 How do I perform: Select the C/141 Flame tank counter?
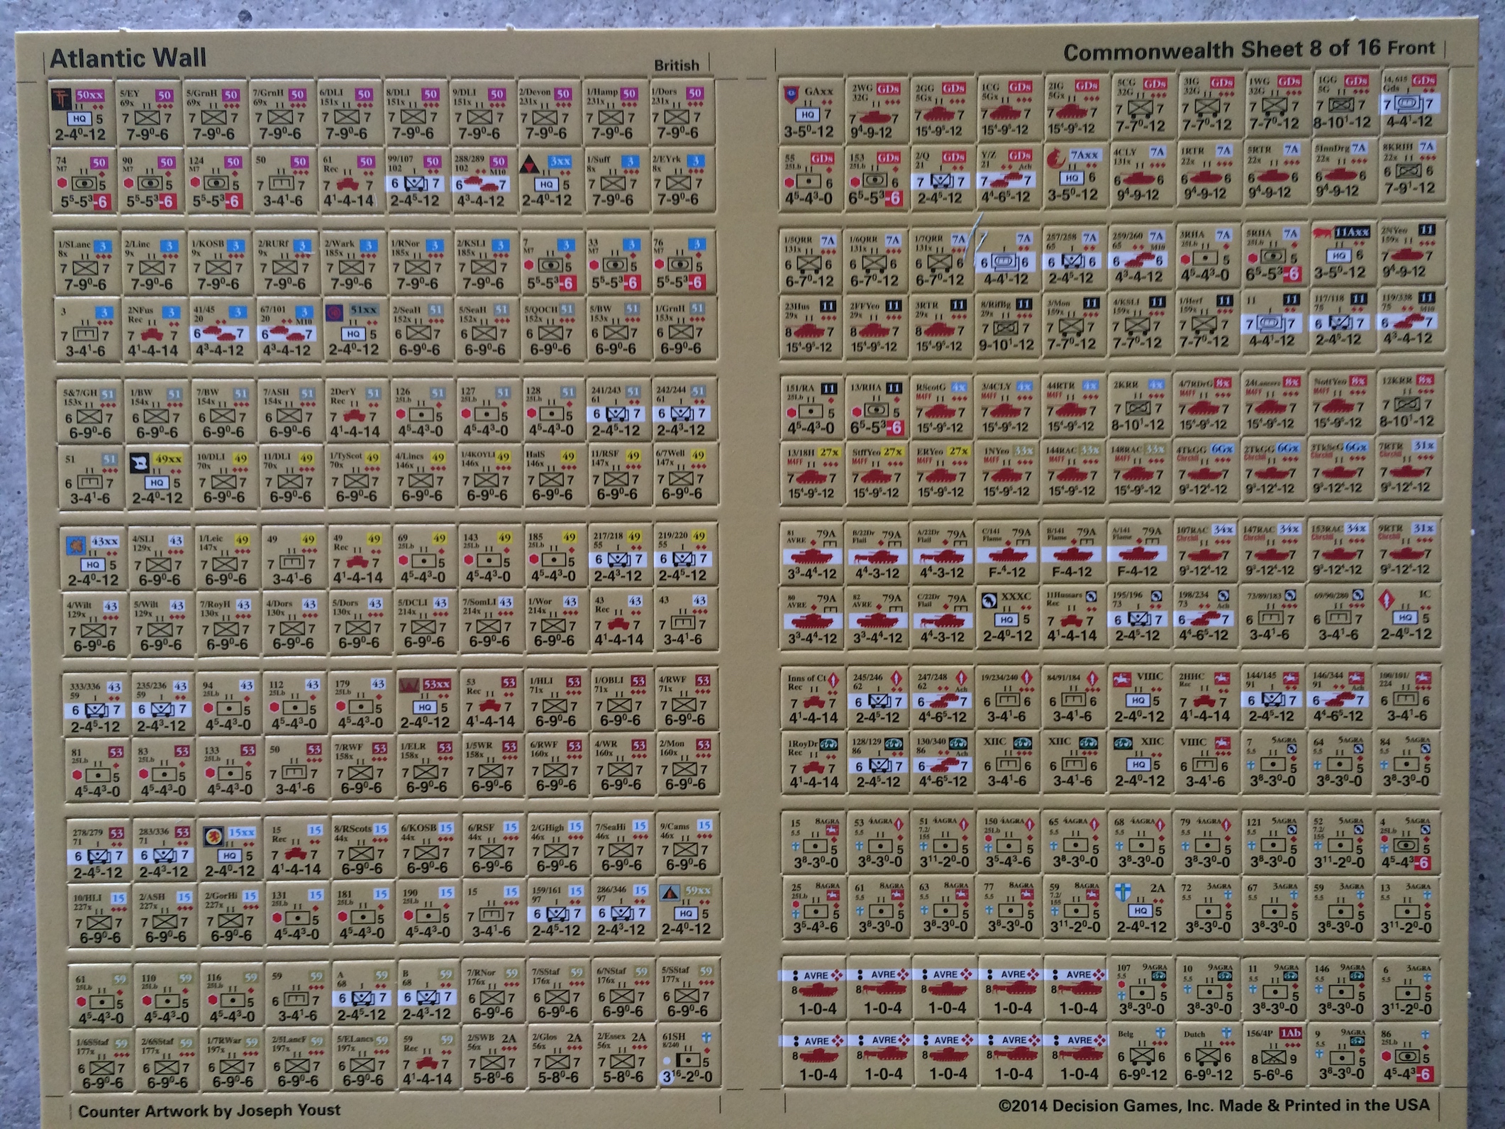(1007, 552)
